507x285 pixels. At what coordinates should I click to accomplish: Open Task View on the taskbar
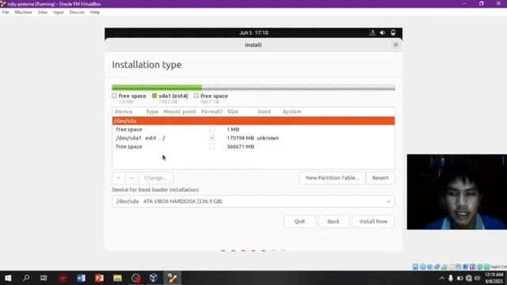point(44,278)
